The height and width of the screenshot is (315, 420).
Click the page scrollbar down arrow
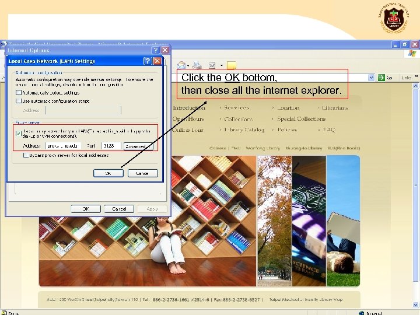[x=415, y=304]
